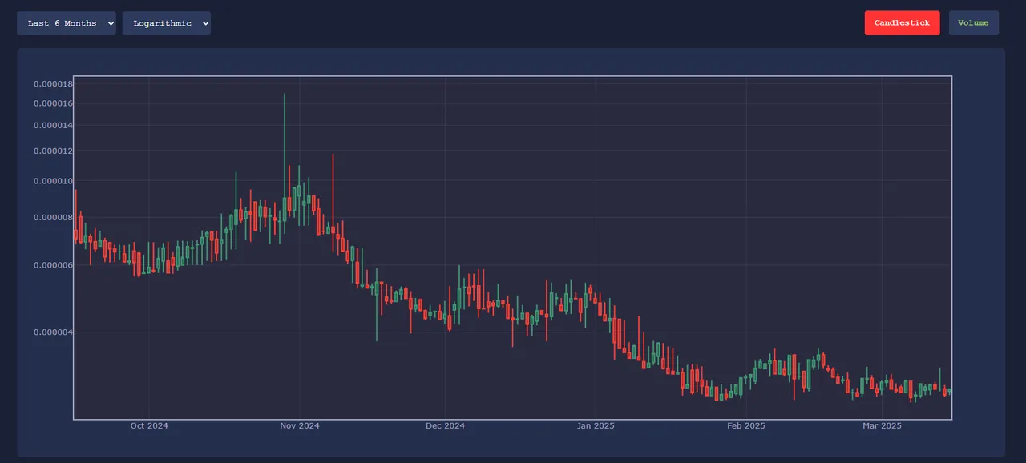Click the Jan 2025 axis label
1026x463 pixels.
tap(596, 425)
